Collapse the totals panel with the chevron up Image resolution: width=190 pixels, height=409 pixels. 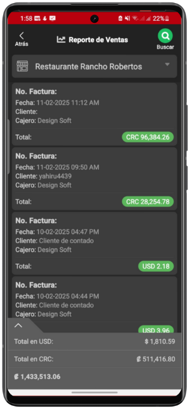coord(18,325)
